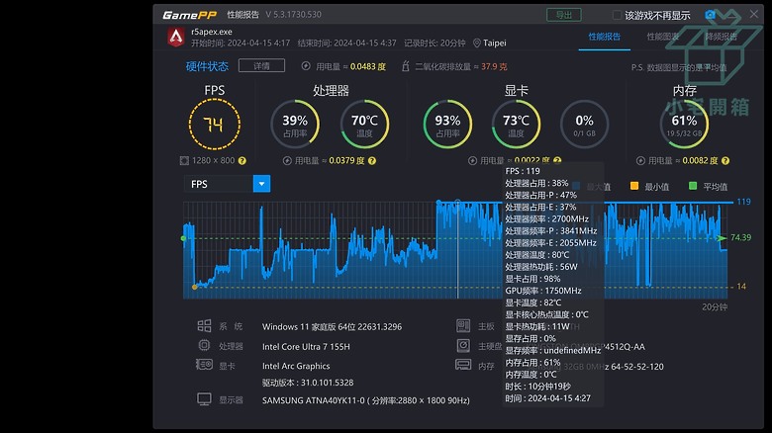Image resolution: width=772 pixels, height=433 pixels.
Task: Click the 导出 export button
Action: 564,15
